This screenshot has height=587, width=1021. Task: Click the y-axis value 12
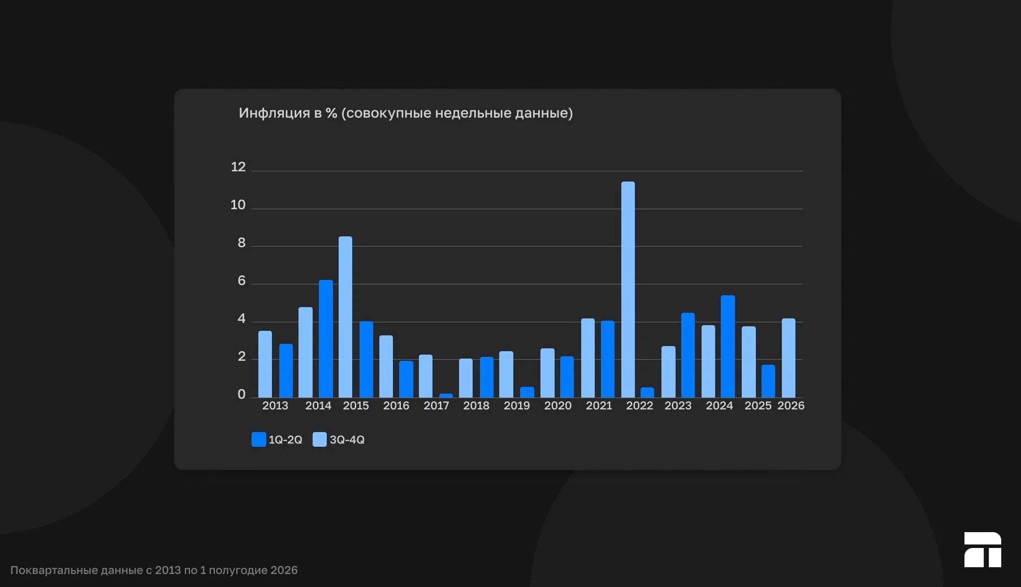(238, 167)
